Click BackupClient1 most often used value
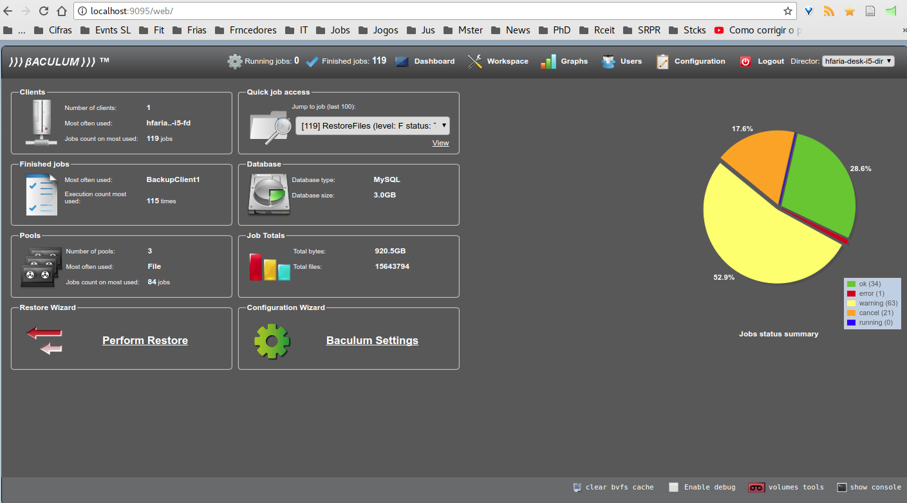Viewport: 907px width, 503px height. (x=173, y=179)
